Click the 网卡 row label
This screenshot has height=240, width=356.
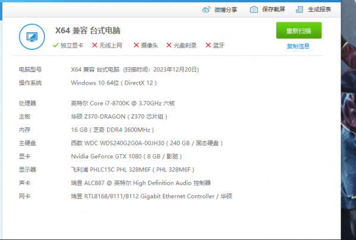(24, 197)
